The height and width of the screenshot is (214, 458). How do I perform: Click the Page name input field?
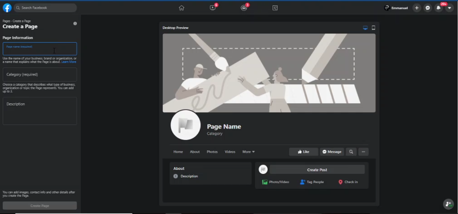click(40, 49)
